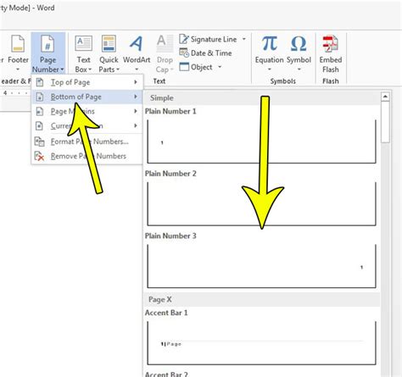
Task: Open the WordArt dropdown arrow
Action: (x=137, y=69)
